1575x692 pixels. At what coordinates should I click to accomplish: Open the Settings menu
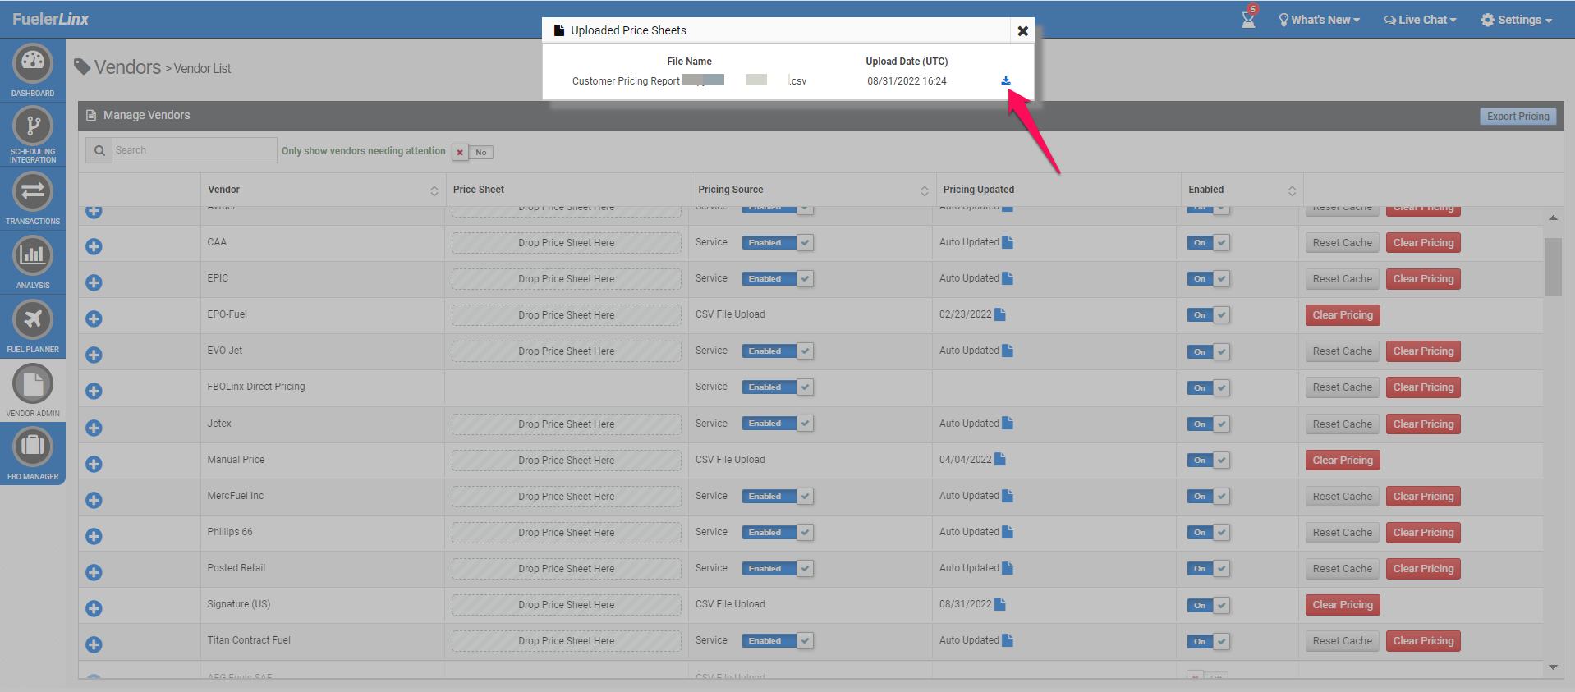1517,20
